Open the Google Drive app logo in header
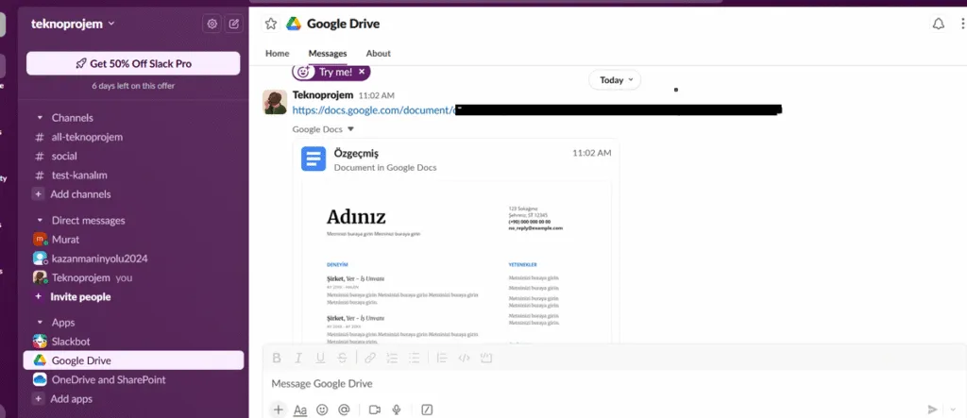 [294, 24]
